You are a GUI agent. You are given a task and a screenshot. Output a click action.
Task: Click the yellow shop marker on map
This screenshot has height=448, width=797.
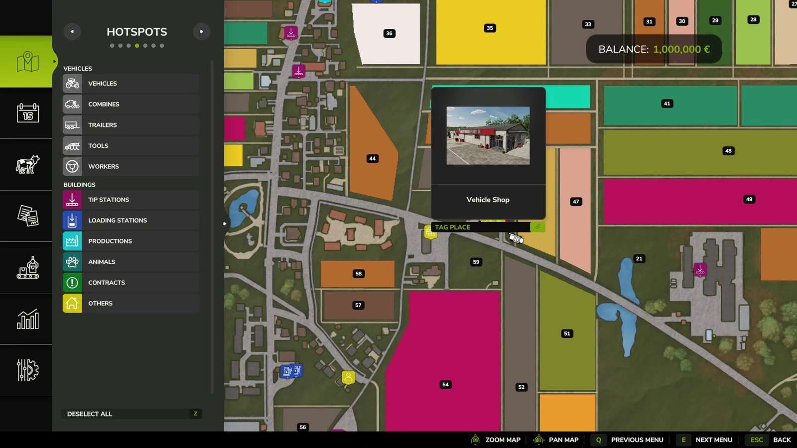click(430, 232)
